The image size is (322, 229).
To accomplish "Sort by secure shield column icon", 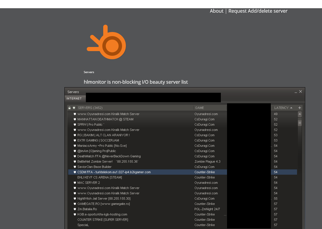I will click(74, 108).
